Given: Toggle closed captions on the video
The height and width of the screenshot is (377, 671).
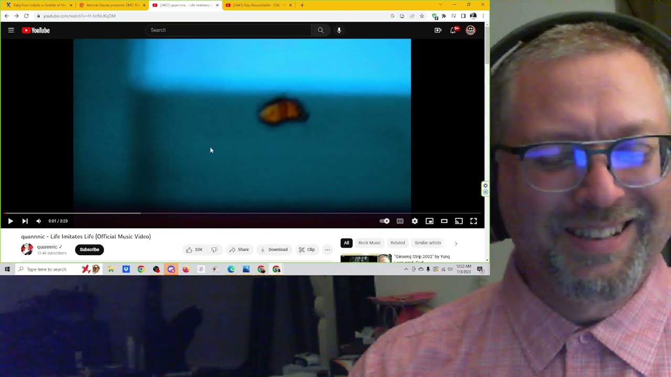Looking at the screenshot, I should click(x=400, y=221).
